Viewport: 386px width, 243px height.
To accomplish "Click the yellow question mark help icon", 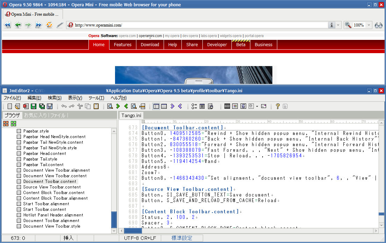I will coord(278,106).
